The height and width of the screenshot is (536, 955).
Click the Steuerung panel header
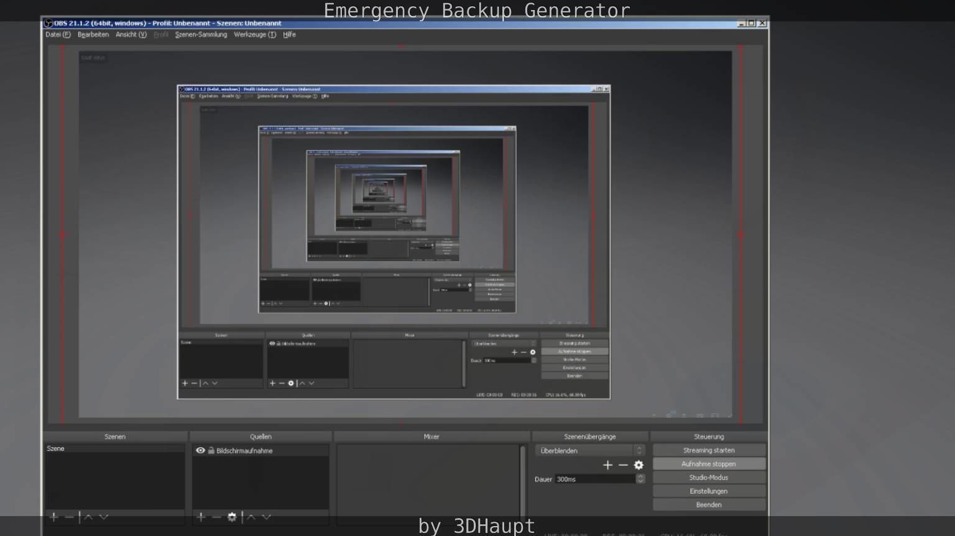[x=709, y=437]
